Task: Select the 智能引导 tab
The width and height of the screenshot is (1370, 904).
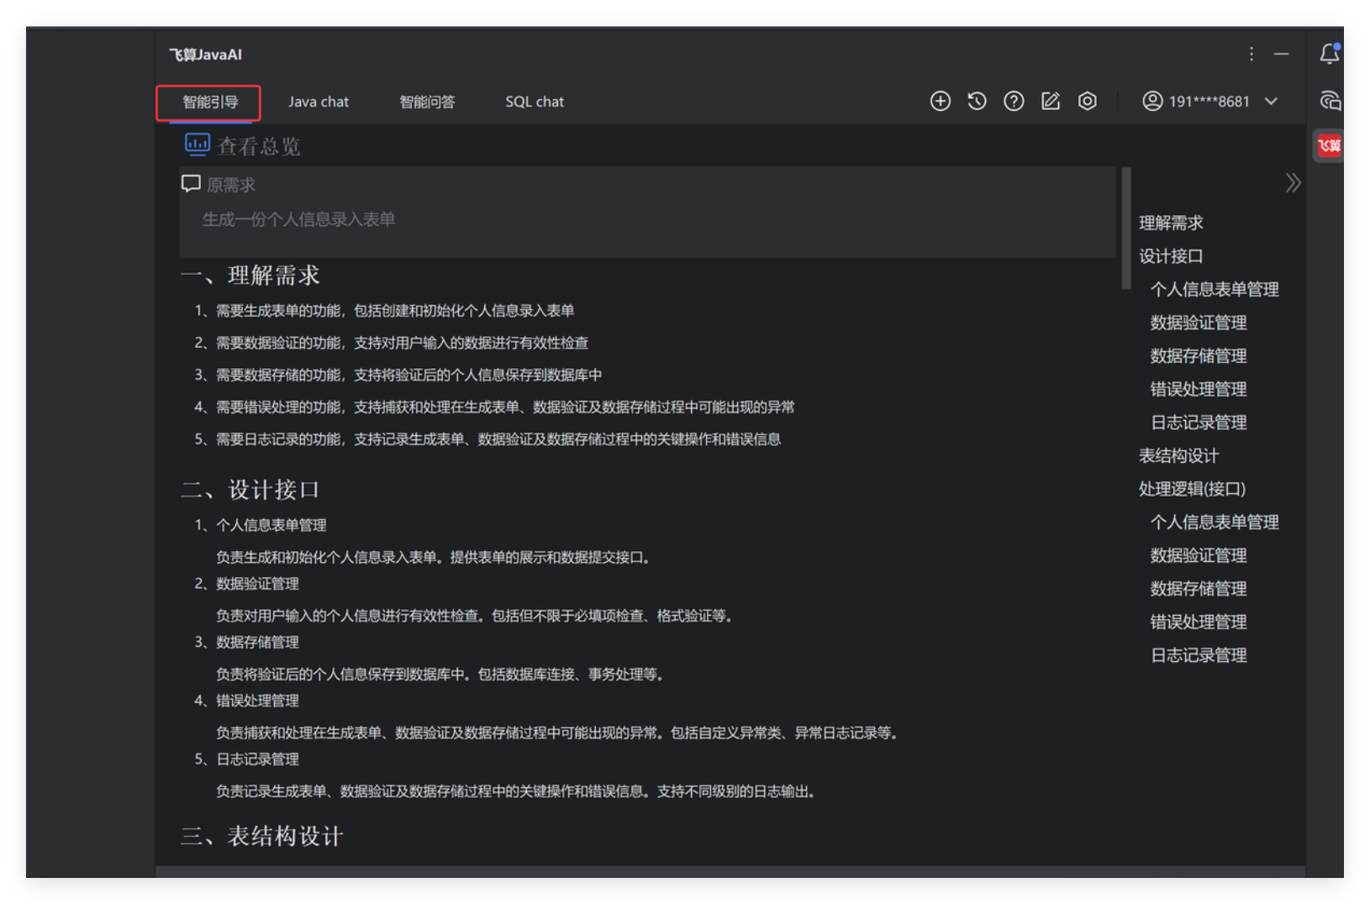Action: pos(209,102)
